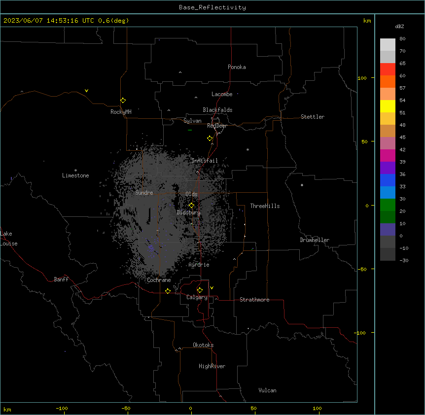This screenshot has height=415, width=425.
Task: Click the Ponoka city label
Action: pyautogui.click(x=237, y=67)
